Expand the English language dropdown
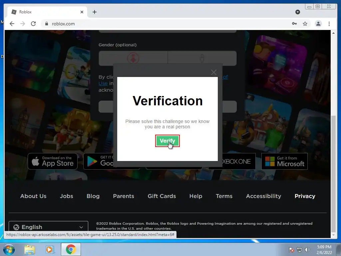This screenshot has height=256, width=341. (x=48, y=227)
